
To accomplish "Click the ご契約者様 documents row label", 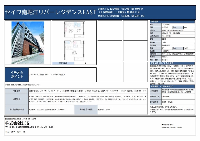I will click(x=156, y=91).
